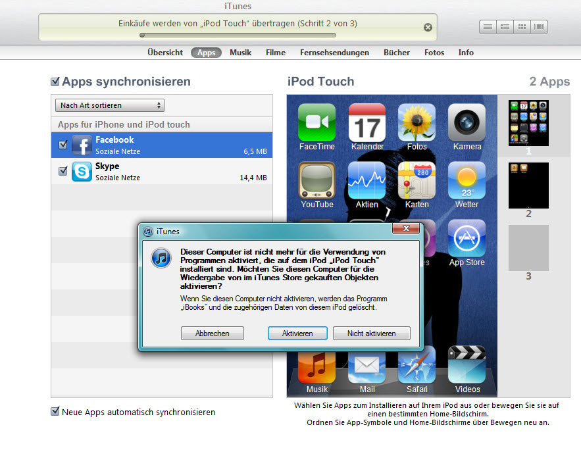Go to the Fernsehsendungen tab

point(335,53)
